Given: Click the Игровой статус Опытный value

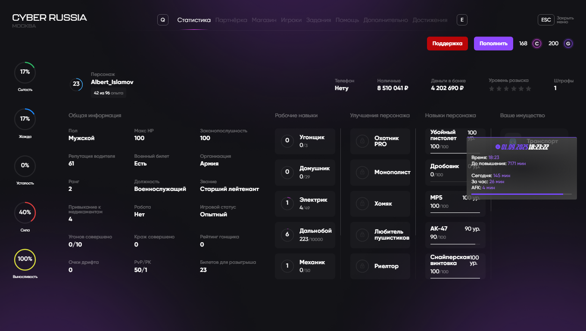Looking at the screenshot, I should coord(214,214).
